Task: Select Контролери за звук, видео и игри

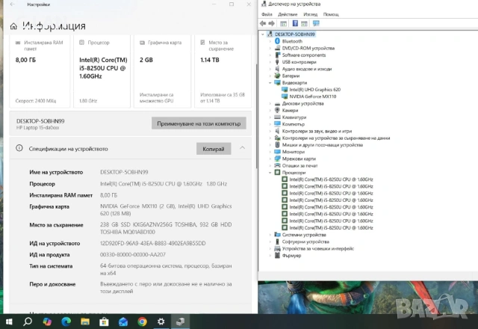Action: coord(317,131)
